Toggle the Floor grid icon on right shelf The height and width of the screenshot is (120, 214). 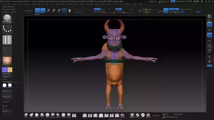[210, 30]
